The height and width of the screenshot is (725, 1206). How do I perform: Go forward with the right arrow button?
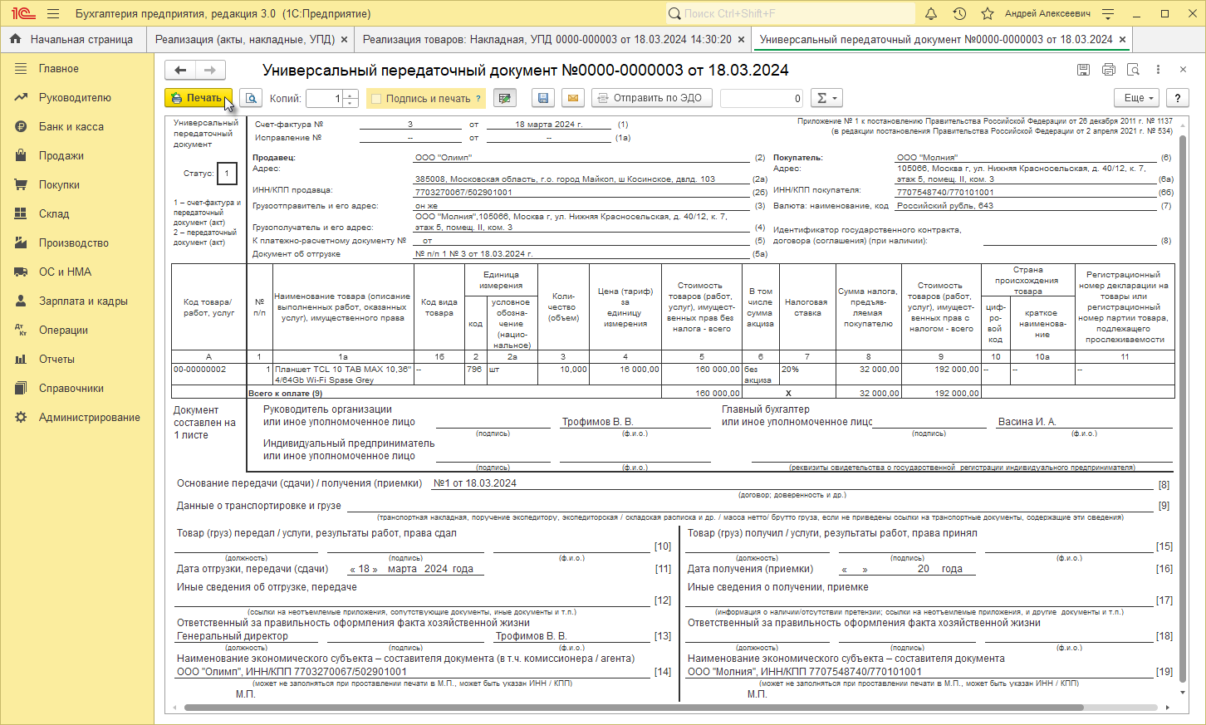click(x=210, y=71)
